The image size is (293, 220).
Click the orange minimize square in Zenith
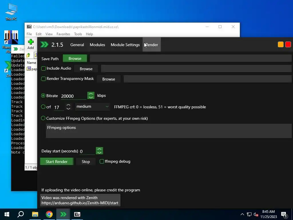coord(280,44)
